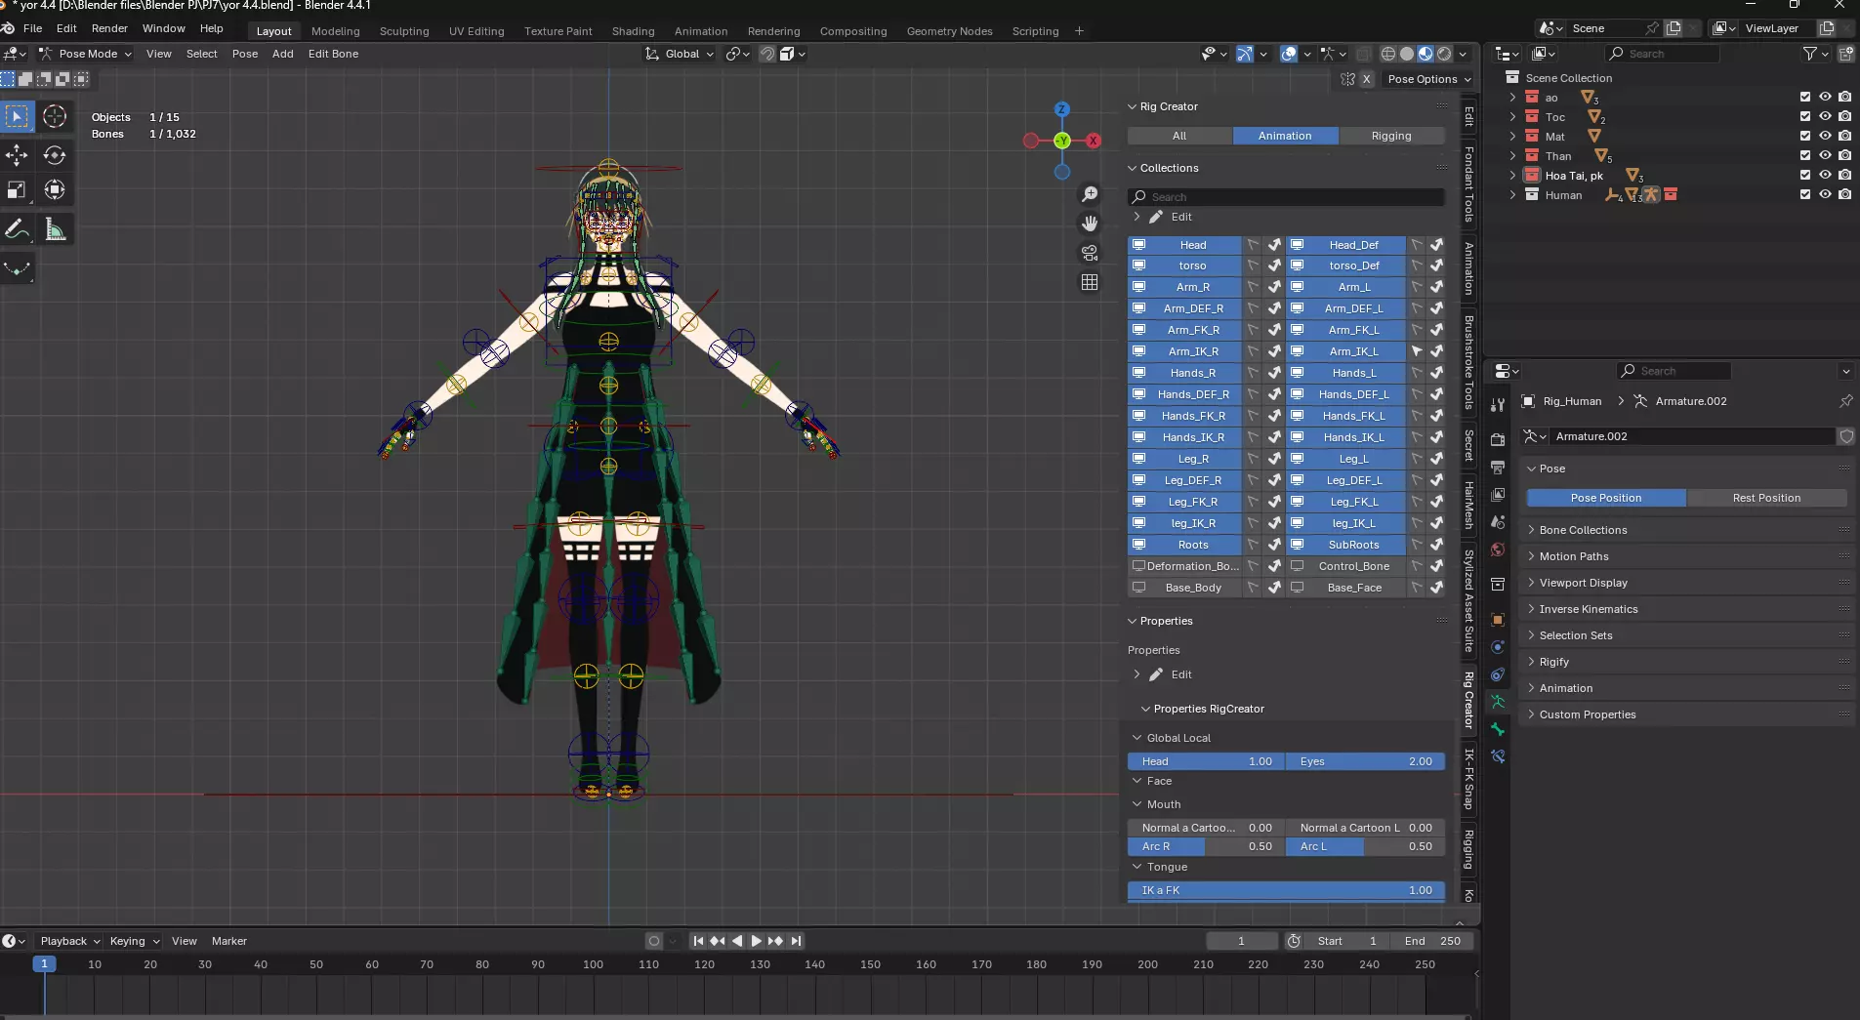This screenshot has height=1020, width=1860.
Task: Select the All tab in Rig Creator
Action: point(1179,136)
